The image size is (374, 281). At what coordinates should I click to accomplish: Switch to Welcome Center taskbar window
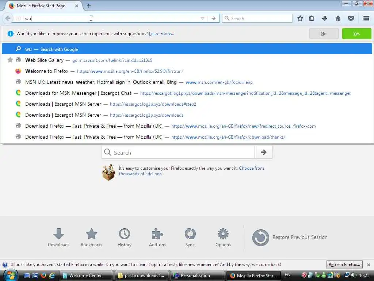point(86,276)
